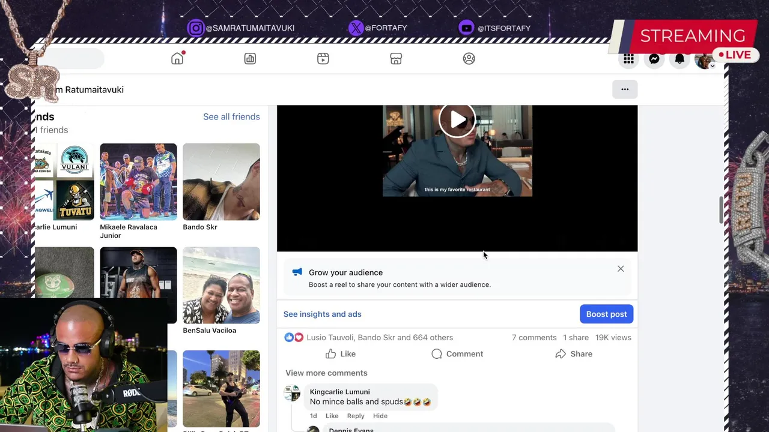769x432 pixels.
Task: Reply to Kingcarlie Lumuni's comment
Action: (356, 416)
